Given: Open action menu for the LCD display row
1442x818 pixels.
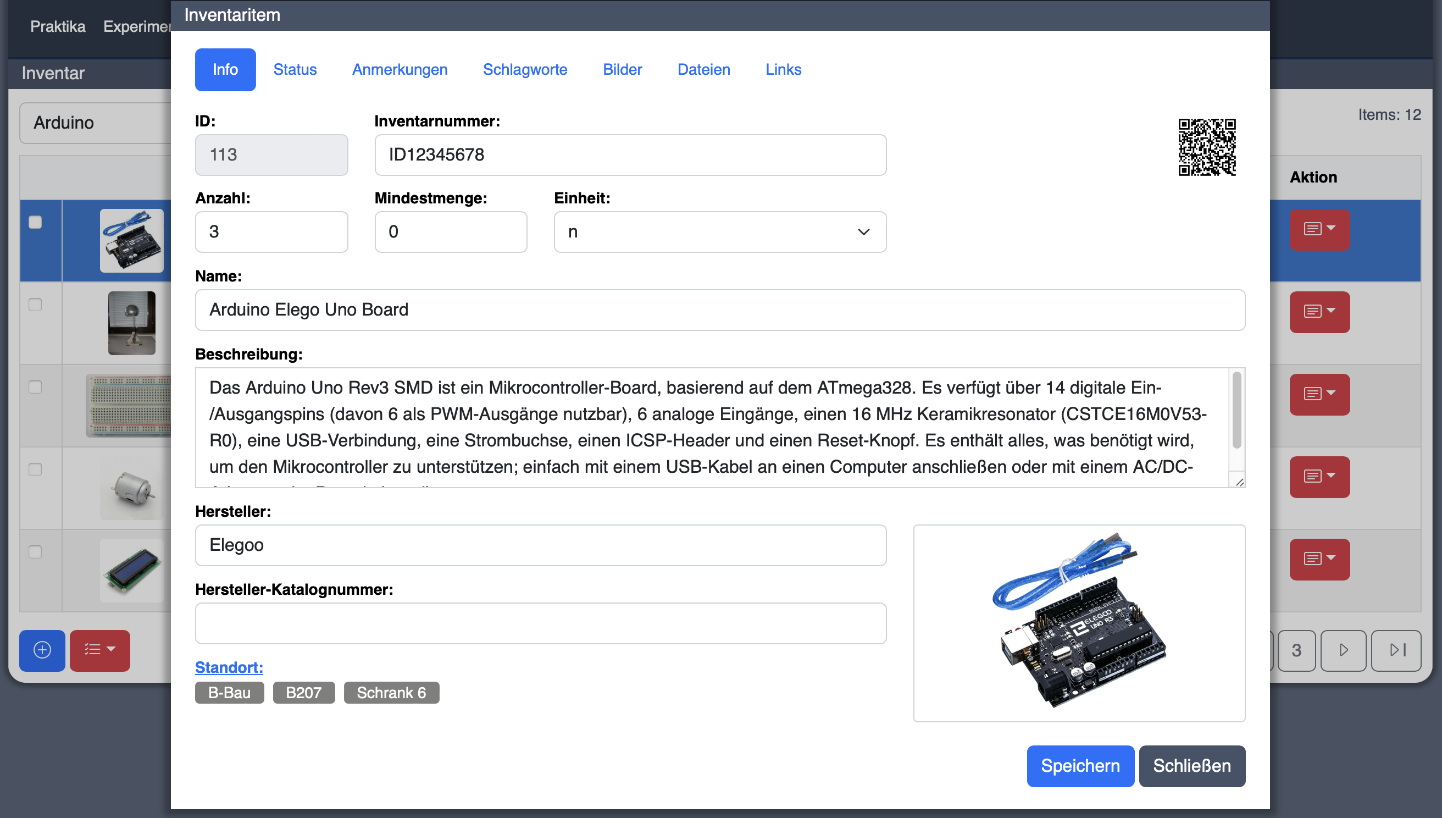Looking at the screenshot, I should tap(1319, 559).
